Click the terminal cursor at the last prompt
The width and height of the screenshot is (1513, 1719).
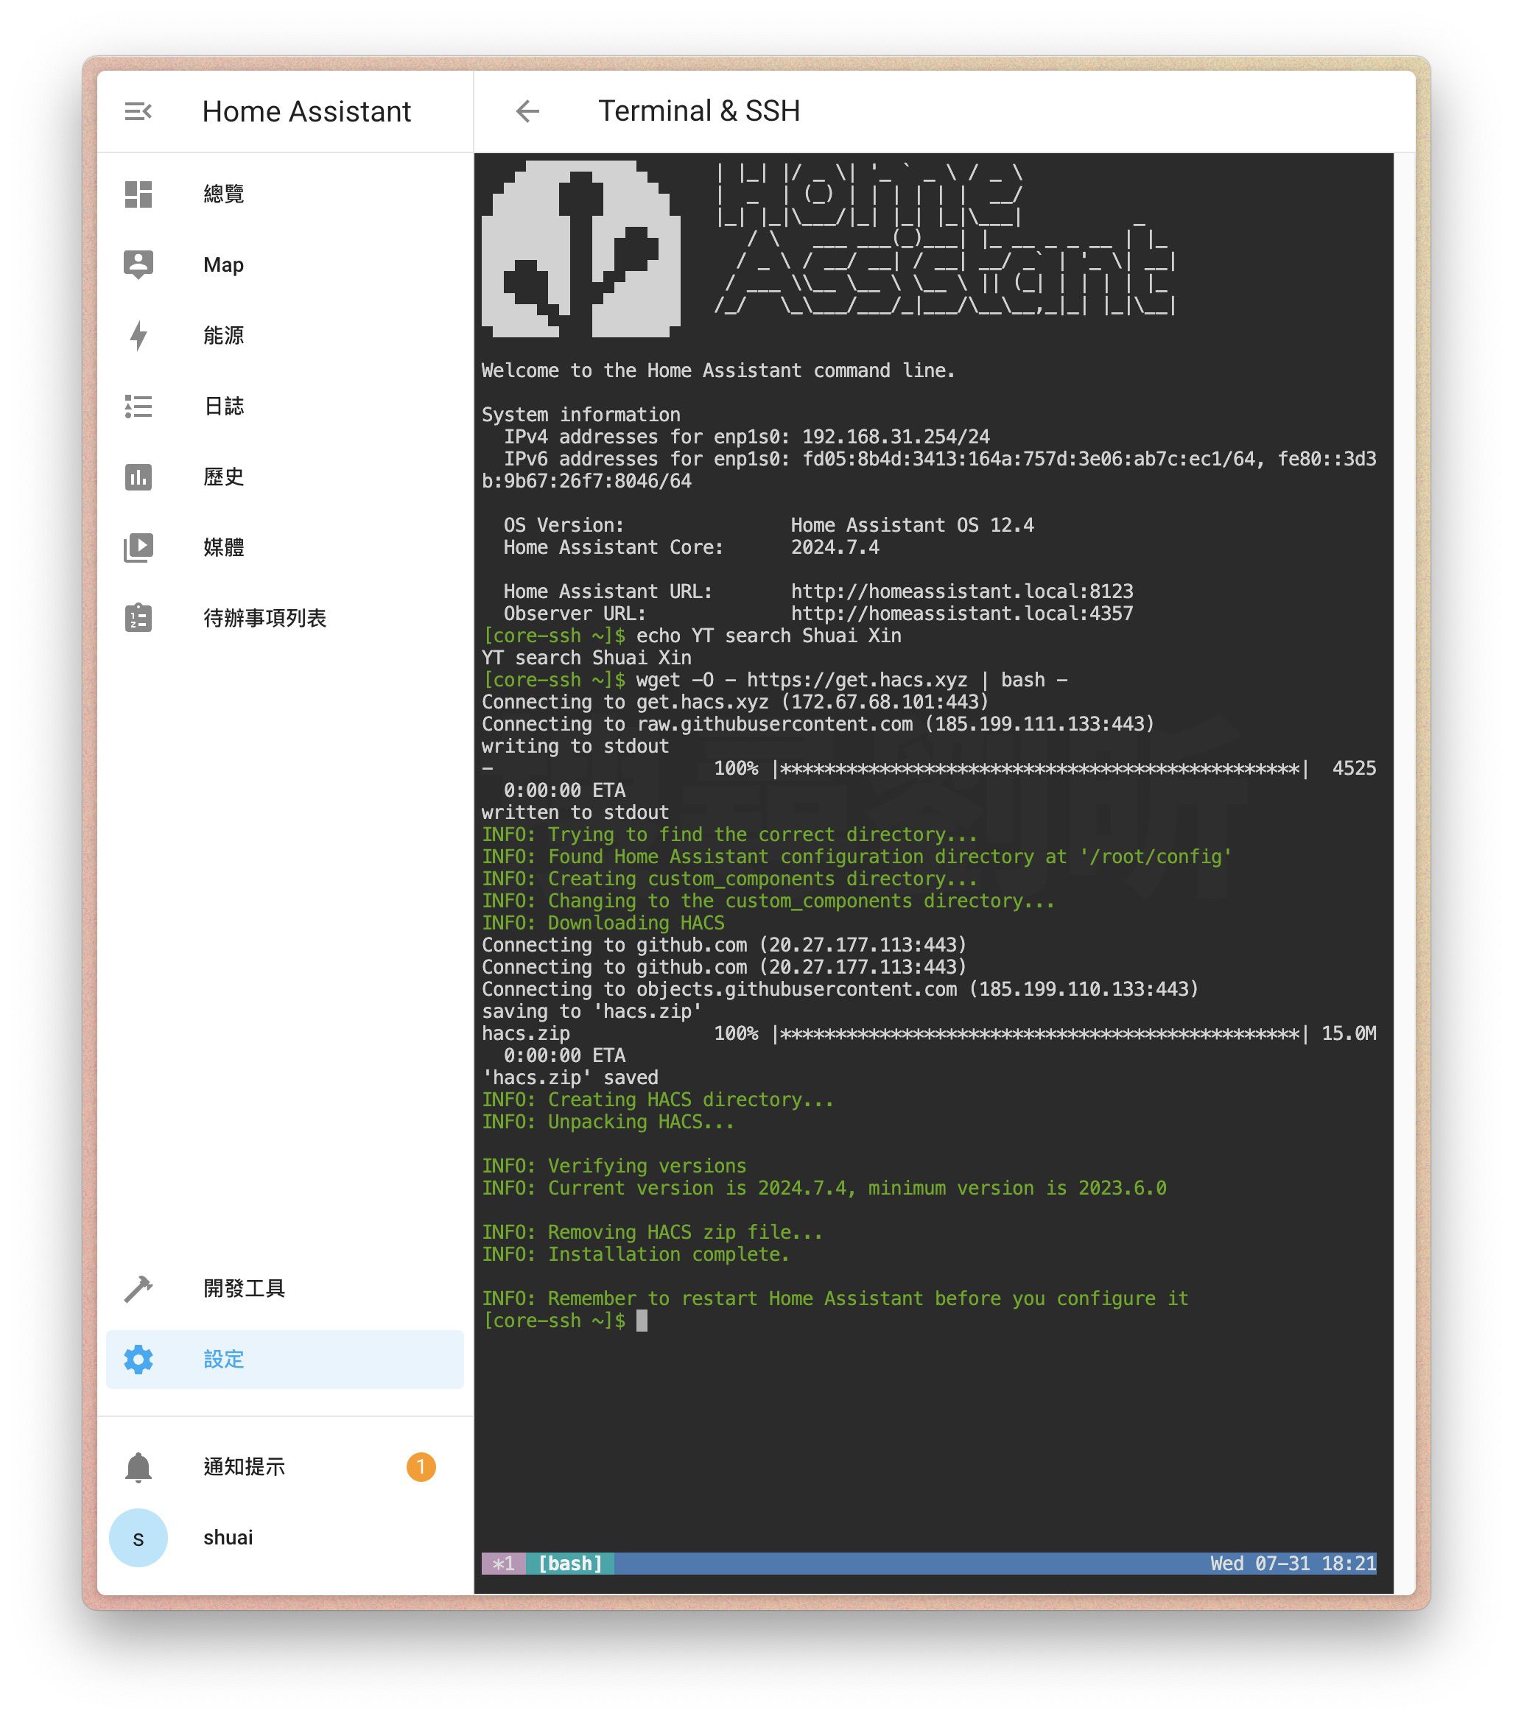coord(642,1321)
